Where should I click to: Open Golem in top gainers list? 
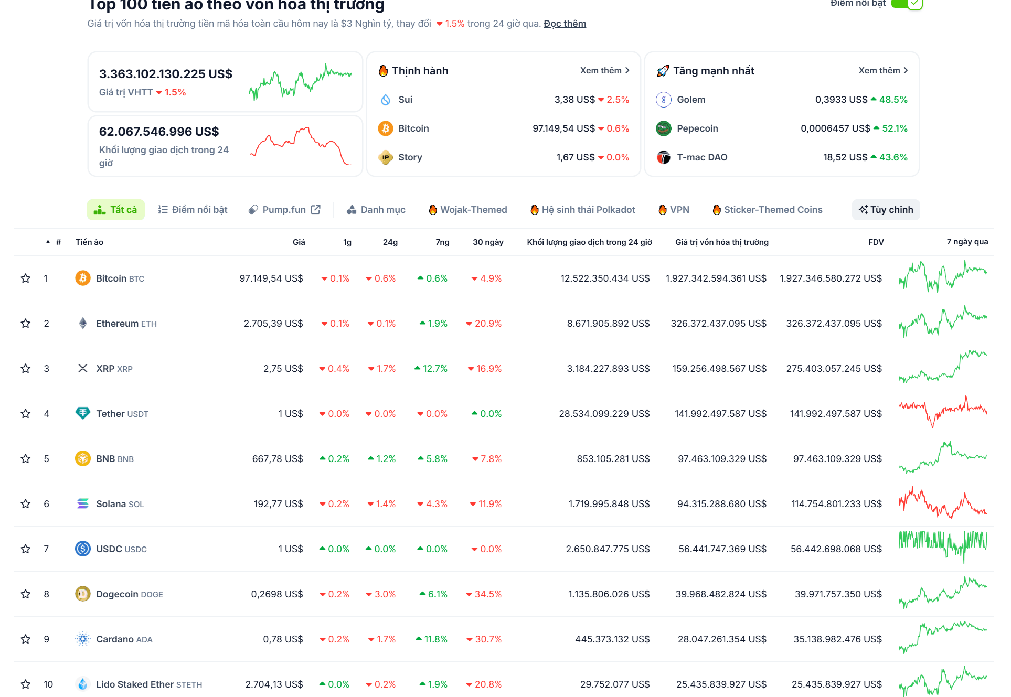tap(691, 100)
